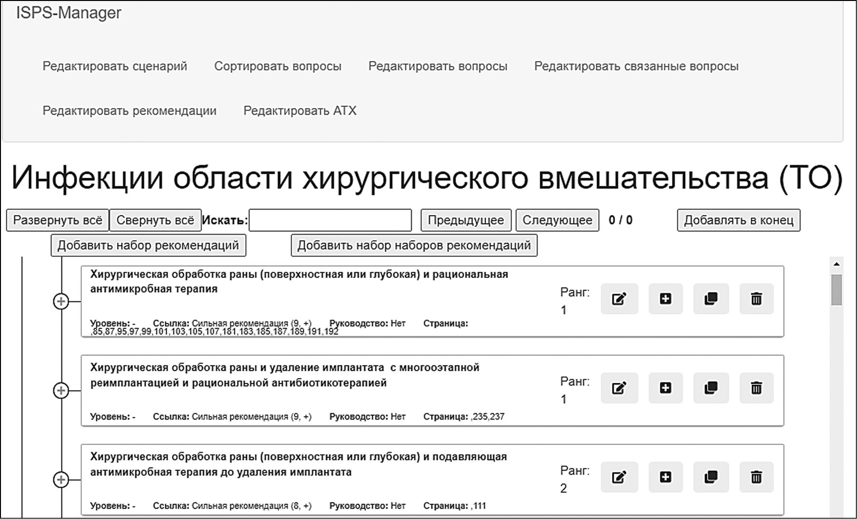Toggle the 'Добавлять в конец' button
Viewport: 857px width, 519px height.
[738, 220]
